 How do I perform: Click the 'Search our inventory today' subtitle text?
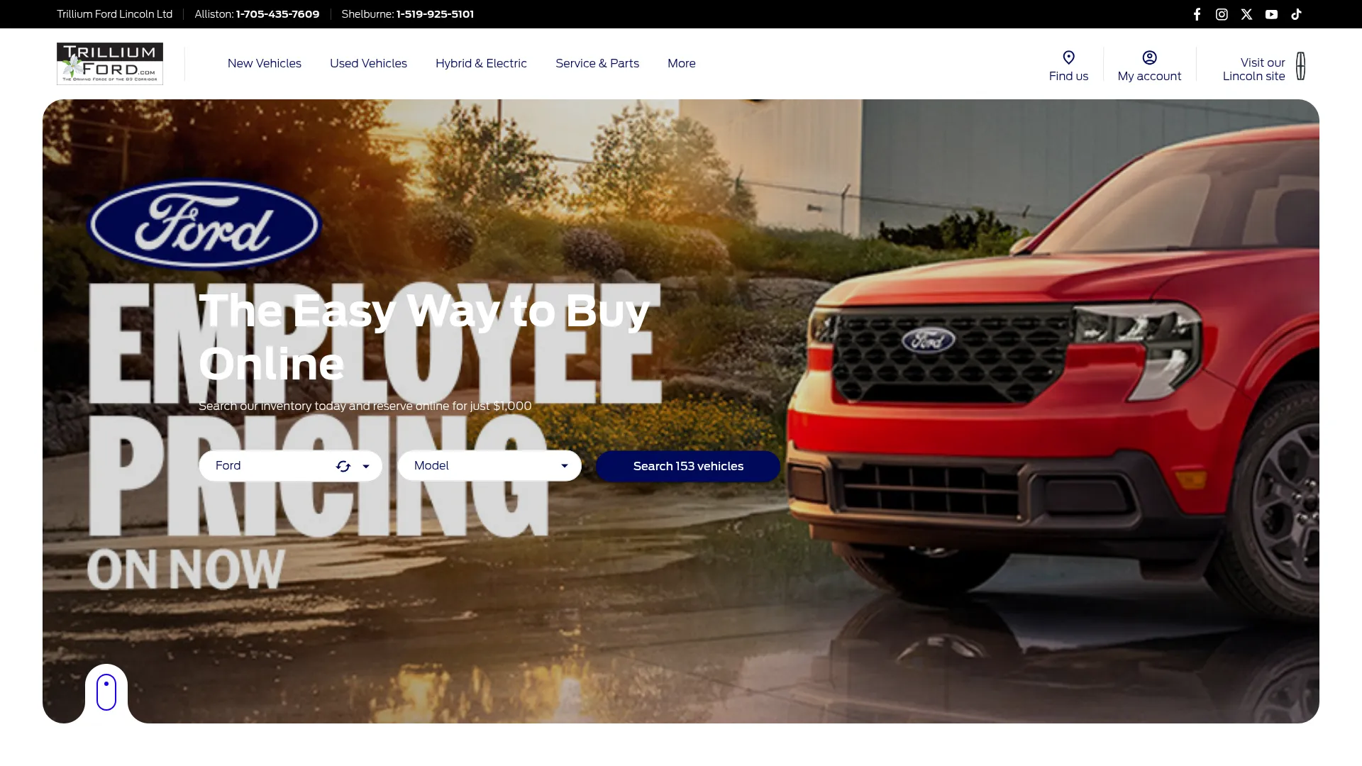pos(365,406)
